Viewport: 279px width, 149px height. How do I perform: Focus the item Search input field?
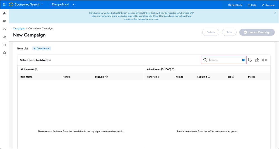(225, 60)
